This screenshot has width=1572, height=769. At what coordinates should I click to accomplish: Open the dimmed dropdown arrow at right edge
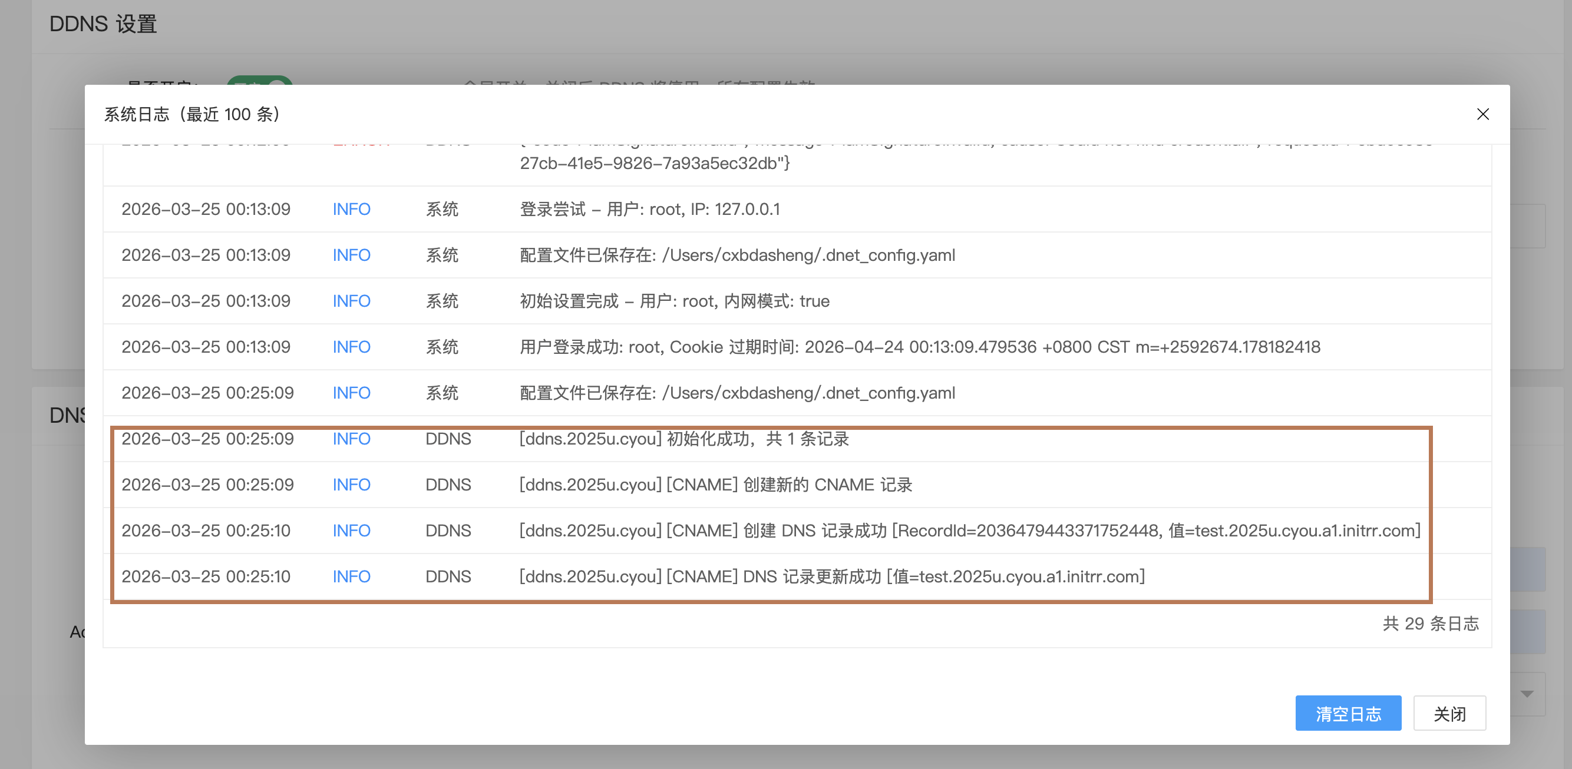click(1527, 694)
